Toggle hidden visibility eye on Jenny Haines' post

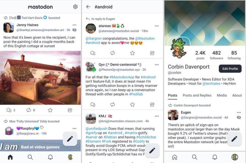point(74,30)
